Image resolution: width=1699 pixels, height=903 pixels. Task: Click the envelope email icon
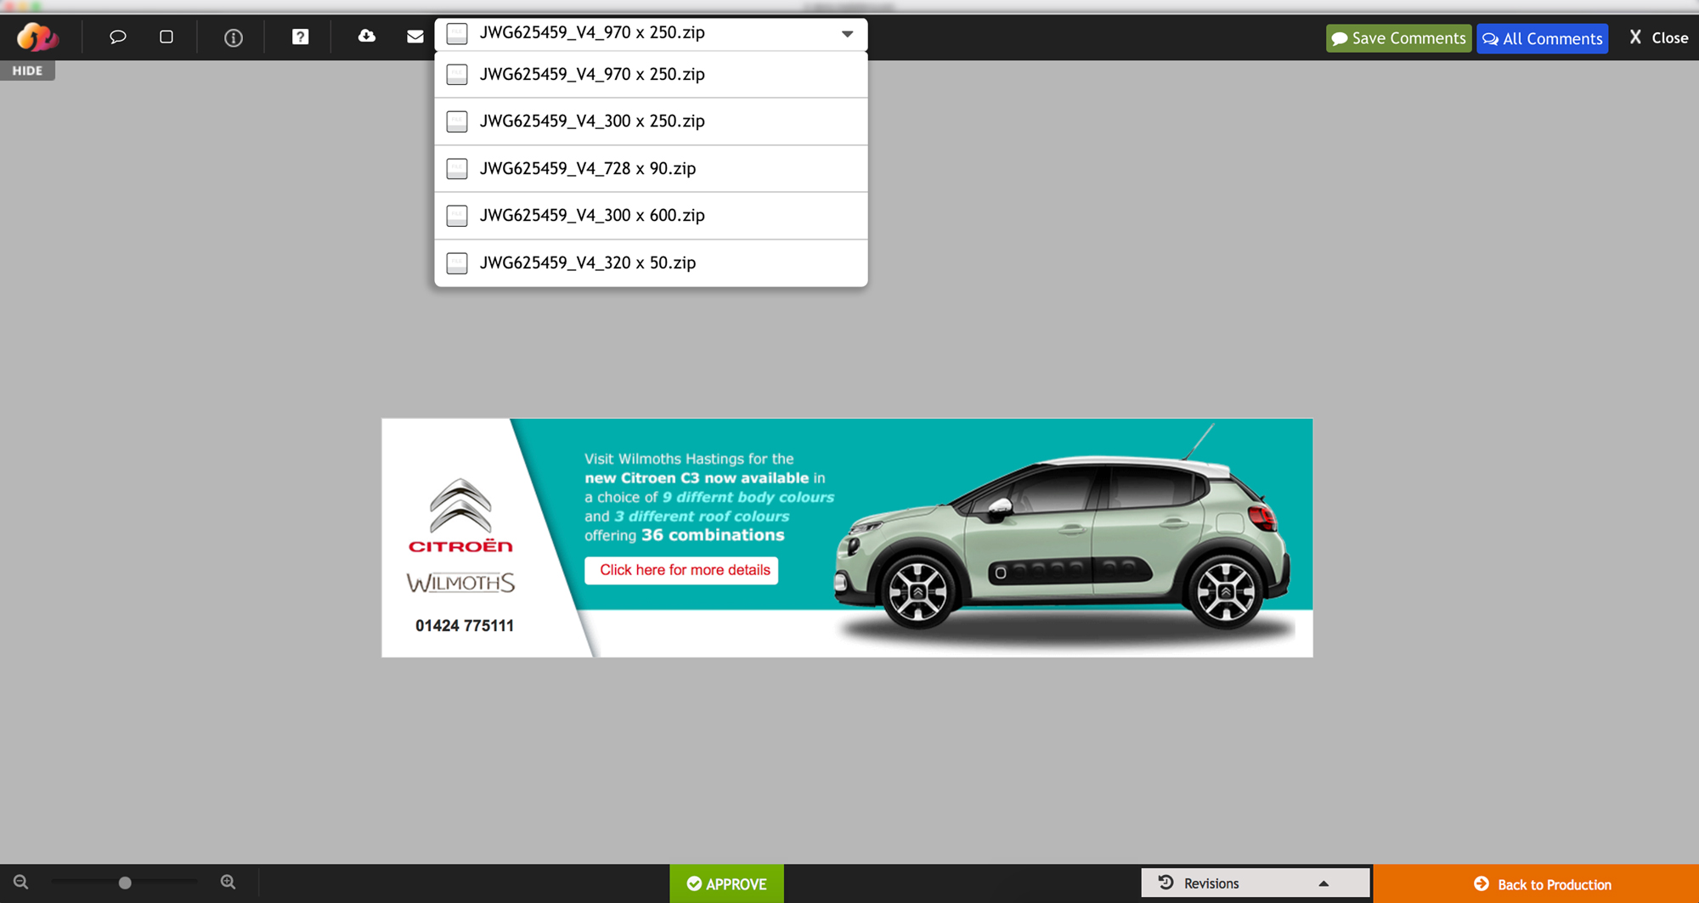click(415, 37)
